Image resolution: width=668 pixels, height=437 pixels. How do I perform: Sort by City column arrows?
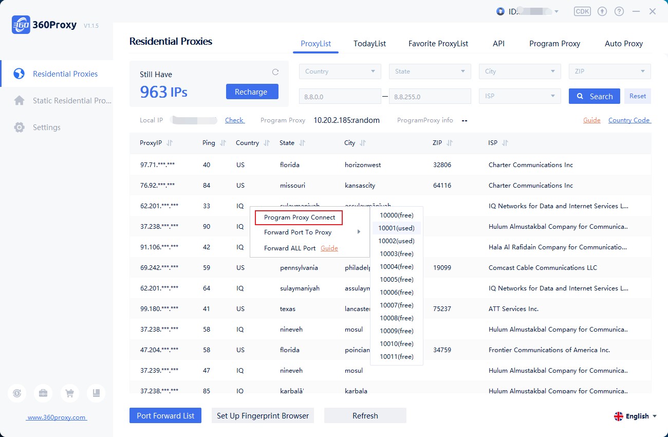point(363,143)
